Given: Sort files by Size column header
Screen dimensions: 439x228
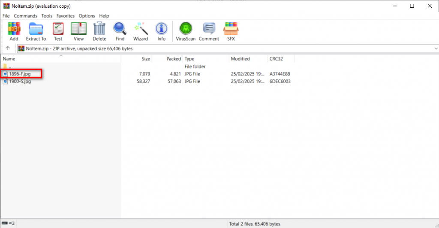Looking at the screenshot, I should (146, 59).
